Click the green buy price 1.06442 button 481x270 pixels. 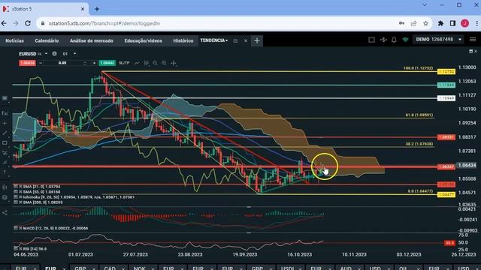click(107, 63)
